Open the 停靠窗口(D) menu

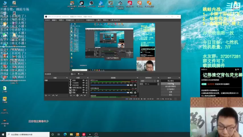(70, 20)
